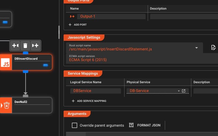Select the JS icon of DBInsertDiscard
Viewport: 218px width, 136px height.
coord(6,62)
